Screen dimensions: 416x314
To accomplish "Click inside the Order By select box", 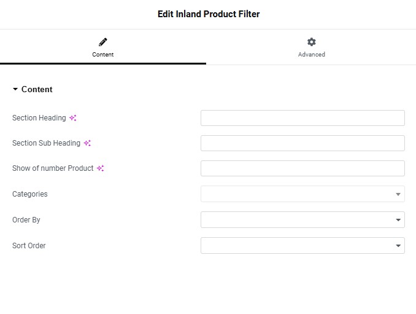I will (302, 220).
